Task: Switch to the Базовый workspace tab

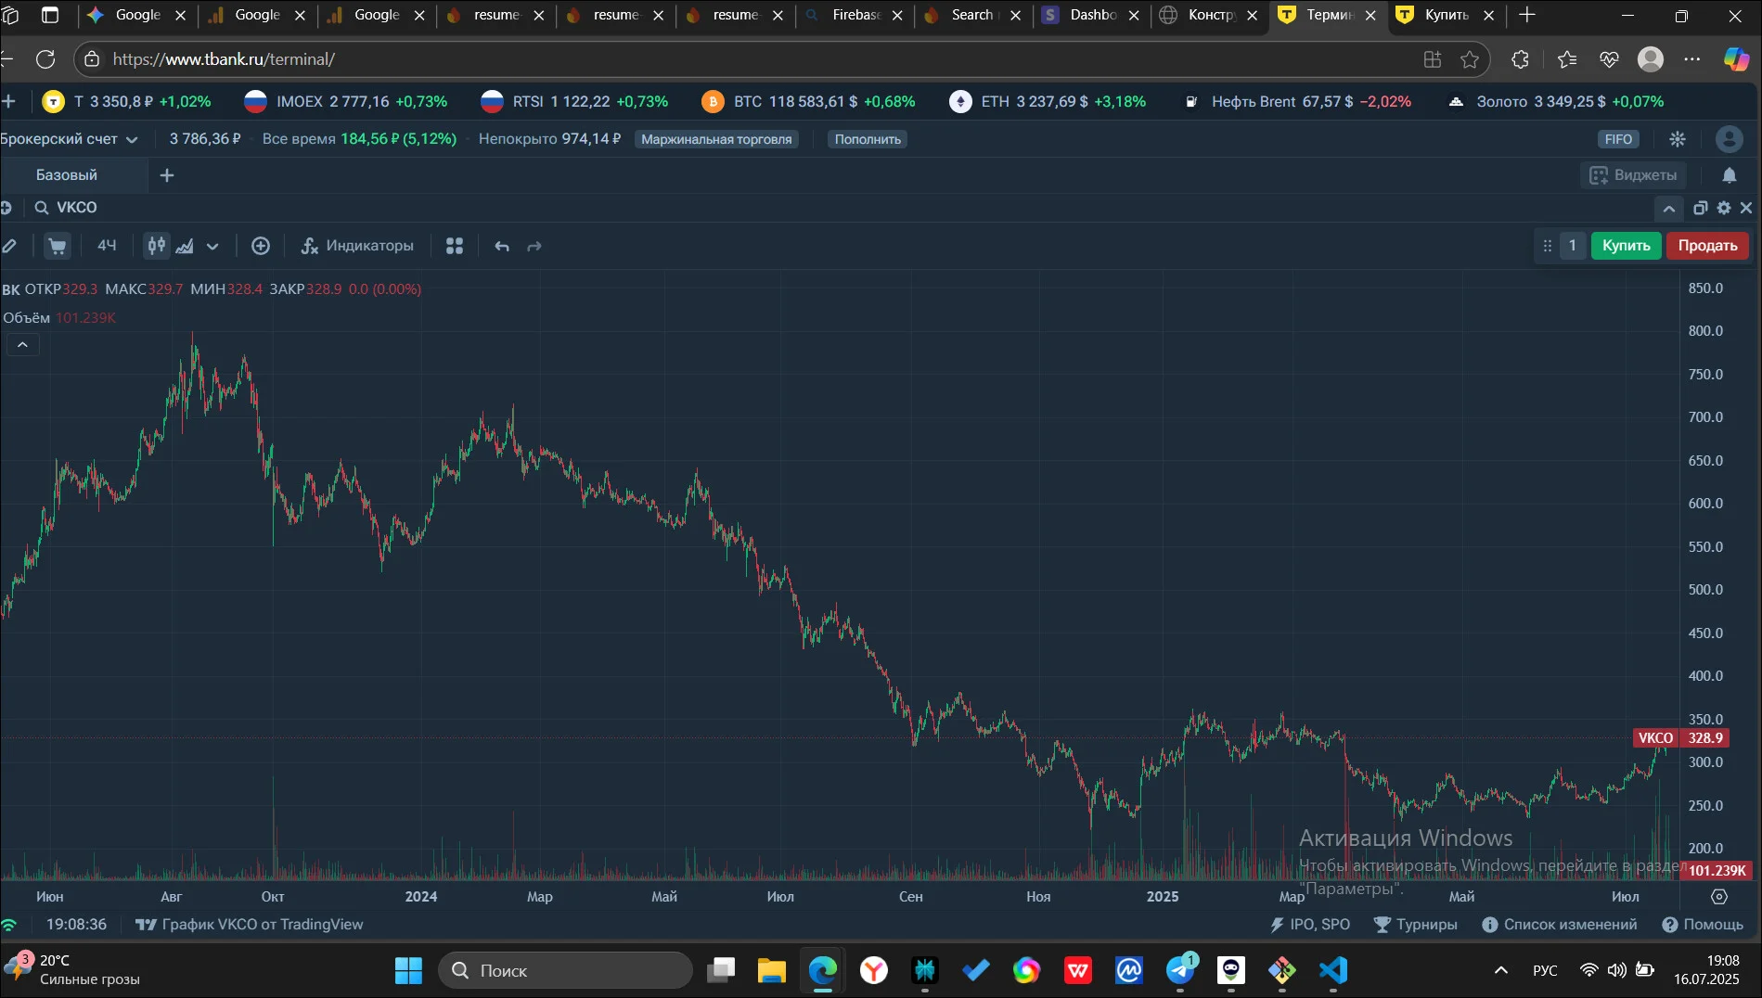Action: 67,175
